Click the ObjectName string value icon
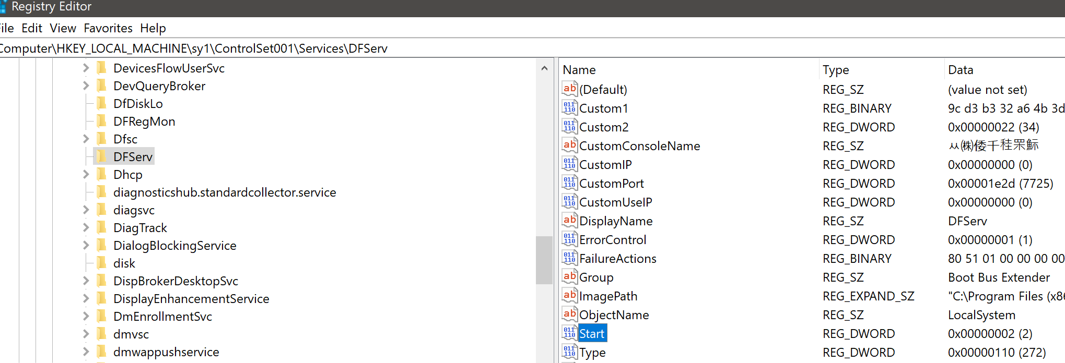This screenshot has width=1065, height=363. coord(569,314)
